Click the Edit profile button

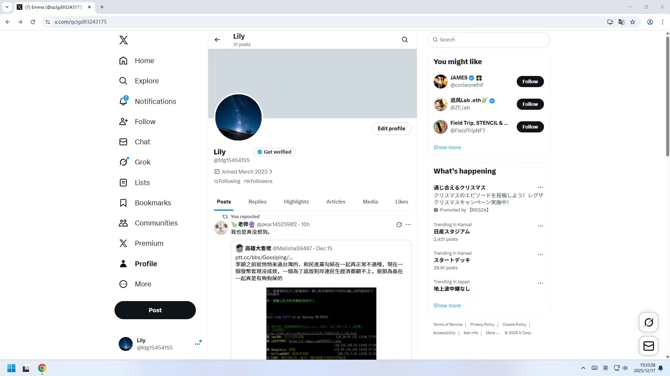[x=391, y=129]
